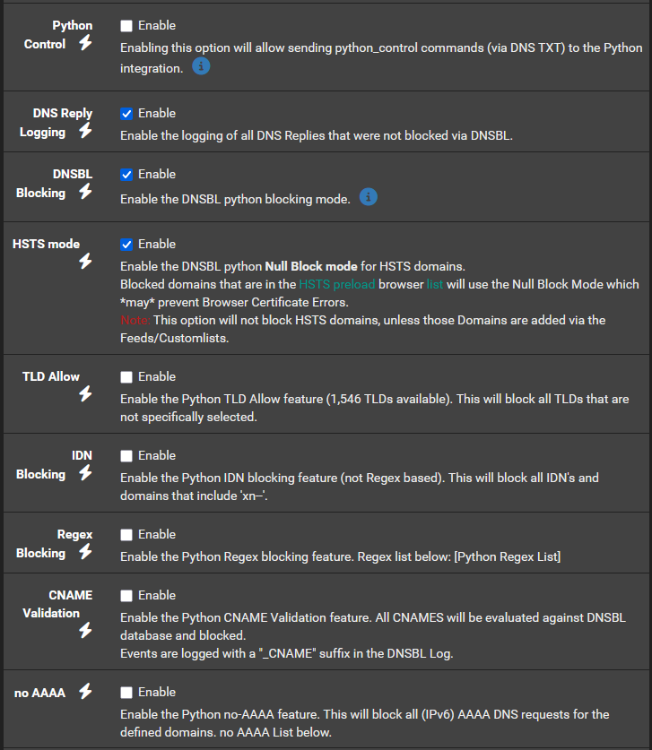Enable the TLD Allow checkbox
652x750 pixels.
tap(126, 377)
